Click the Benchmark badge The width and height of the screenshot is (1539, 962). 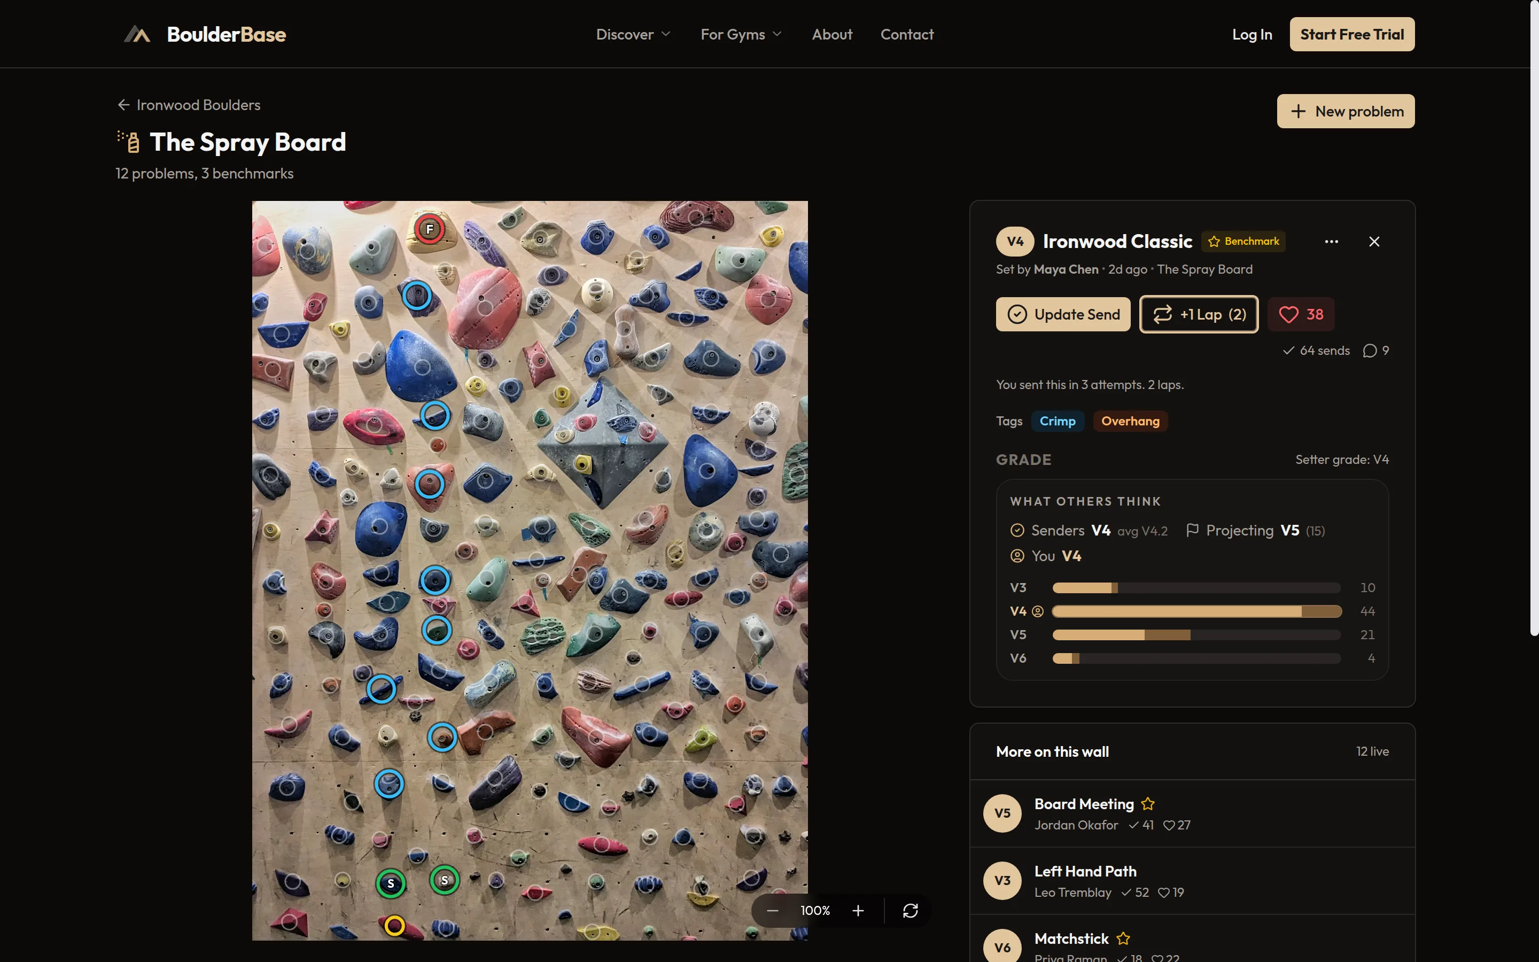(x=1243, y=241)
